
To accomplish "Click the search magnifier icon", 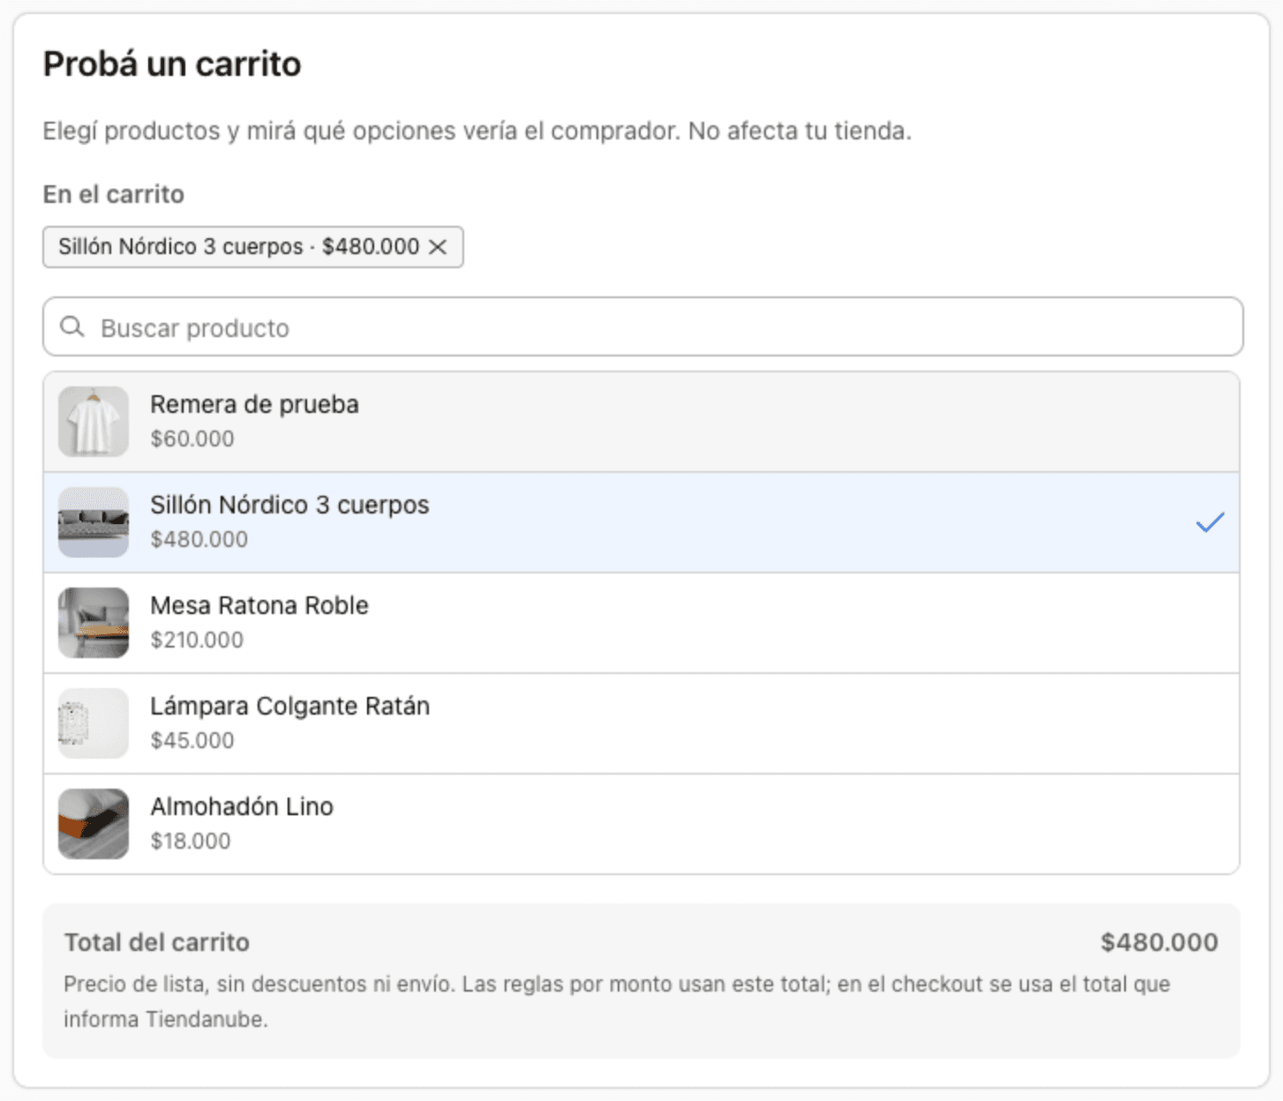I will (x=72, y=327).
